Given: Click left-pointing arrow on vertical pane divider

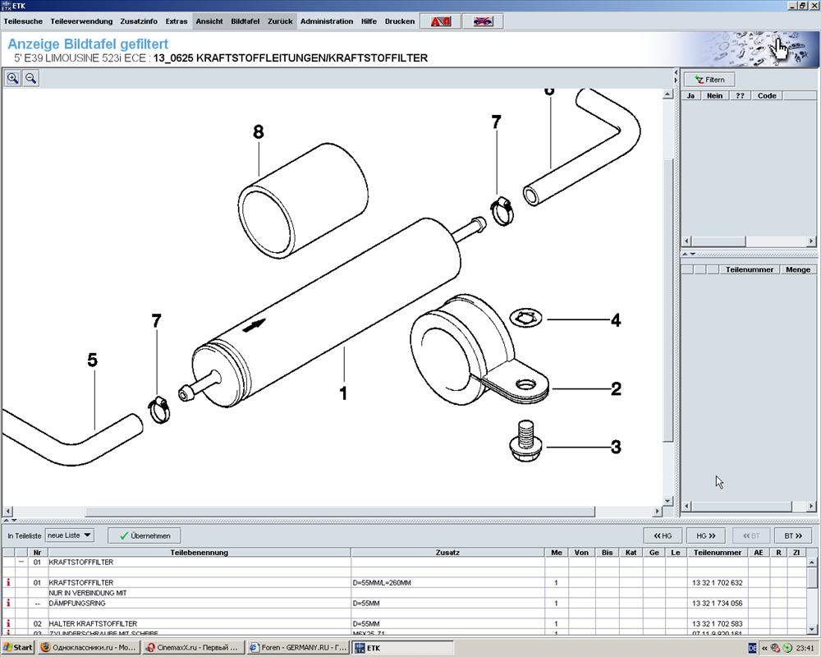Looking at the screenshot, I should tap(676, 73).
